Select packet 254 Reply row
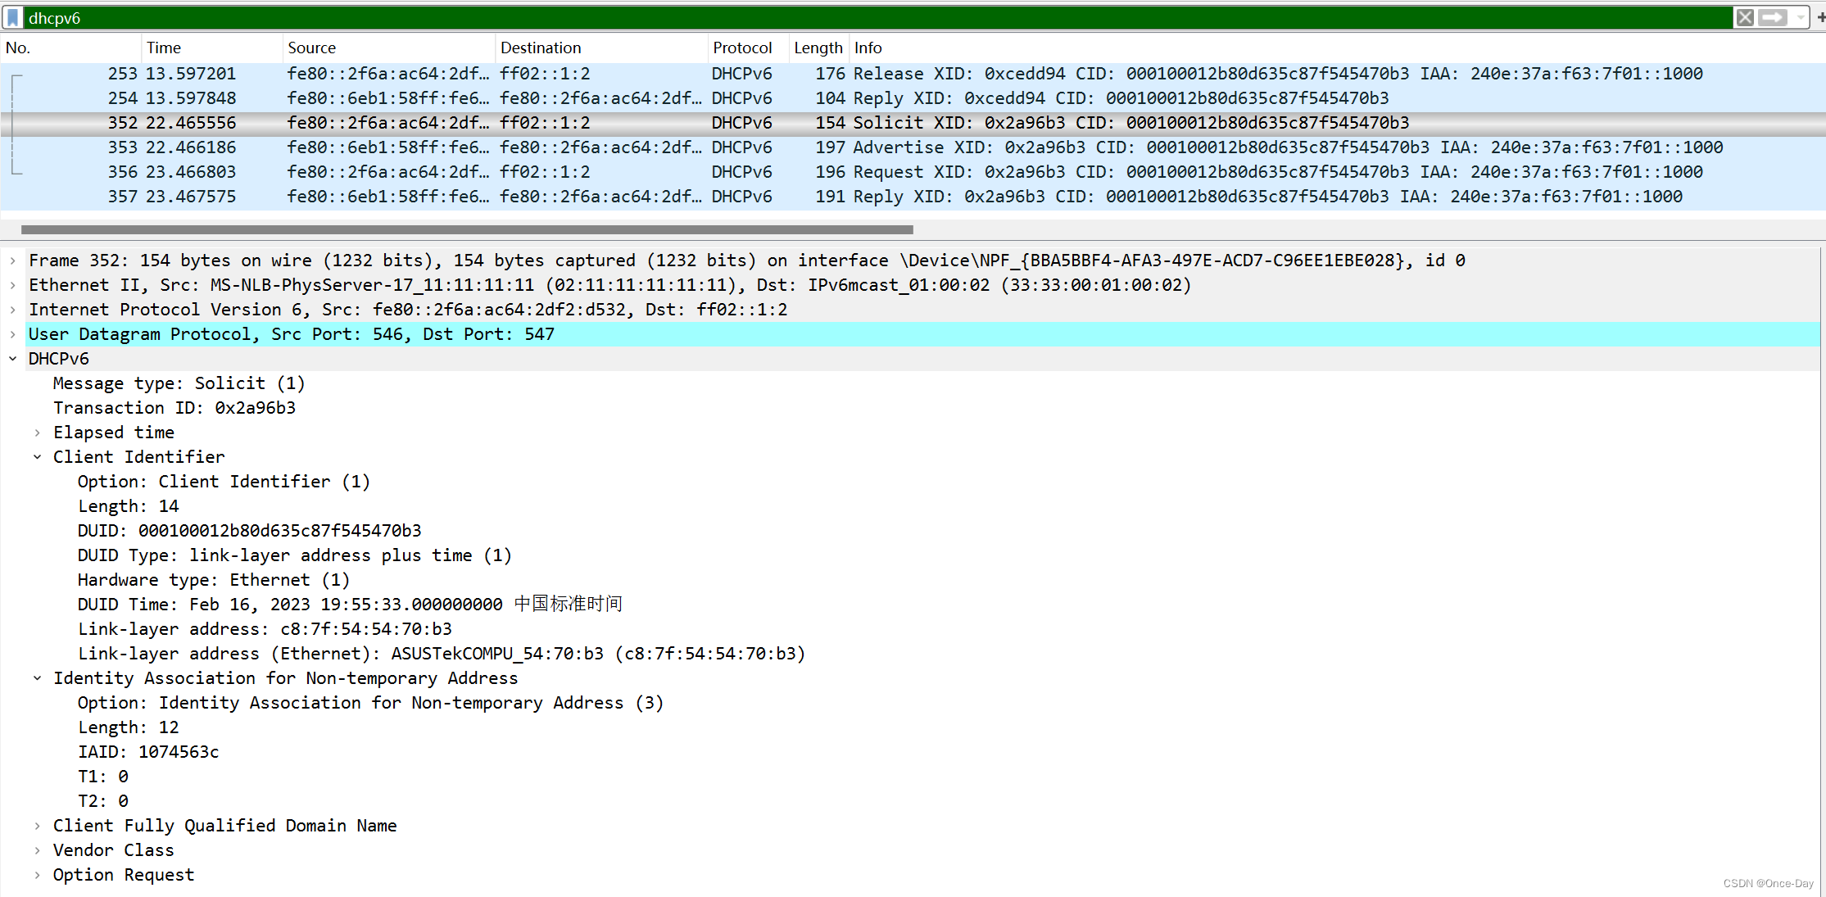This screenshot has width=1826, height=897. pyautogui.click(x=913, y=98)
